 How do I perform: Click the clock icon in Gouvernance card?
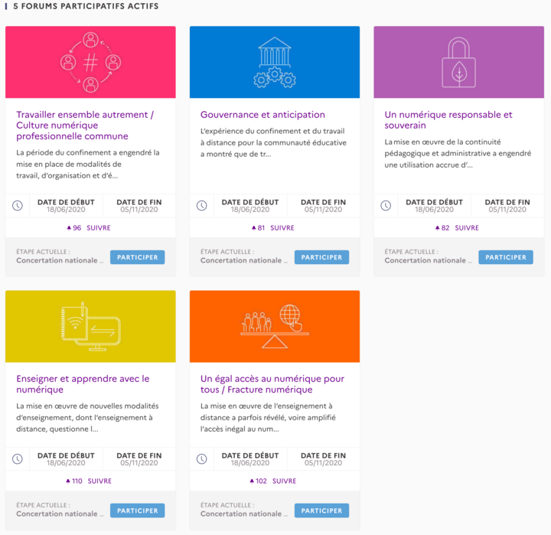202,206
